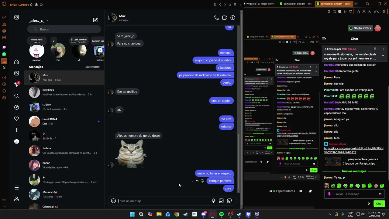389x219 pixels.
Task: Start a video call with Max
Action: tap(225, 18)
